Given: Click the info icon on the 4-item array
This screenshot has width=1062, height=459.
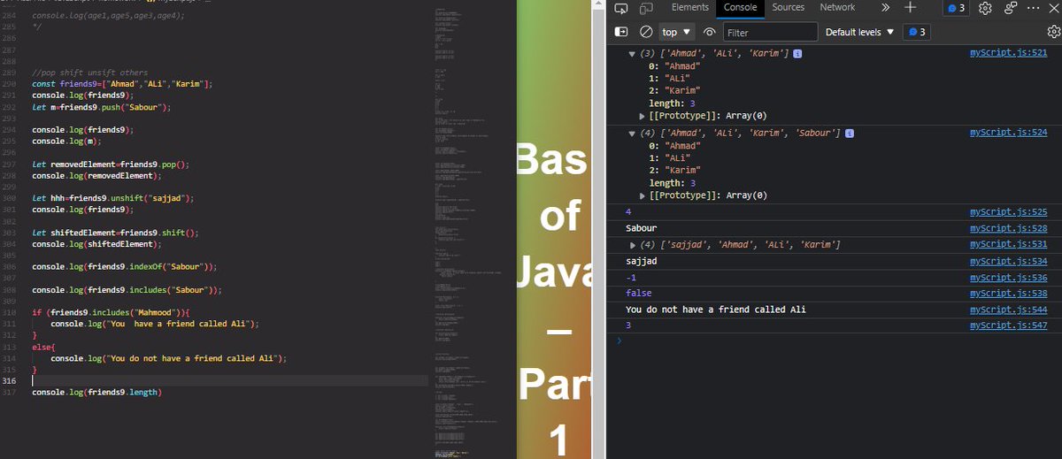Looking at the screenshot, I should [850, 133].
